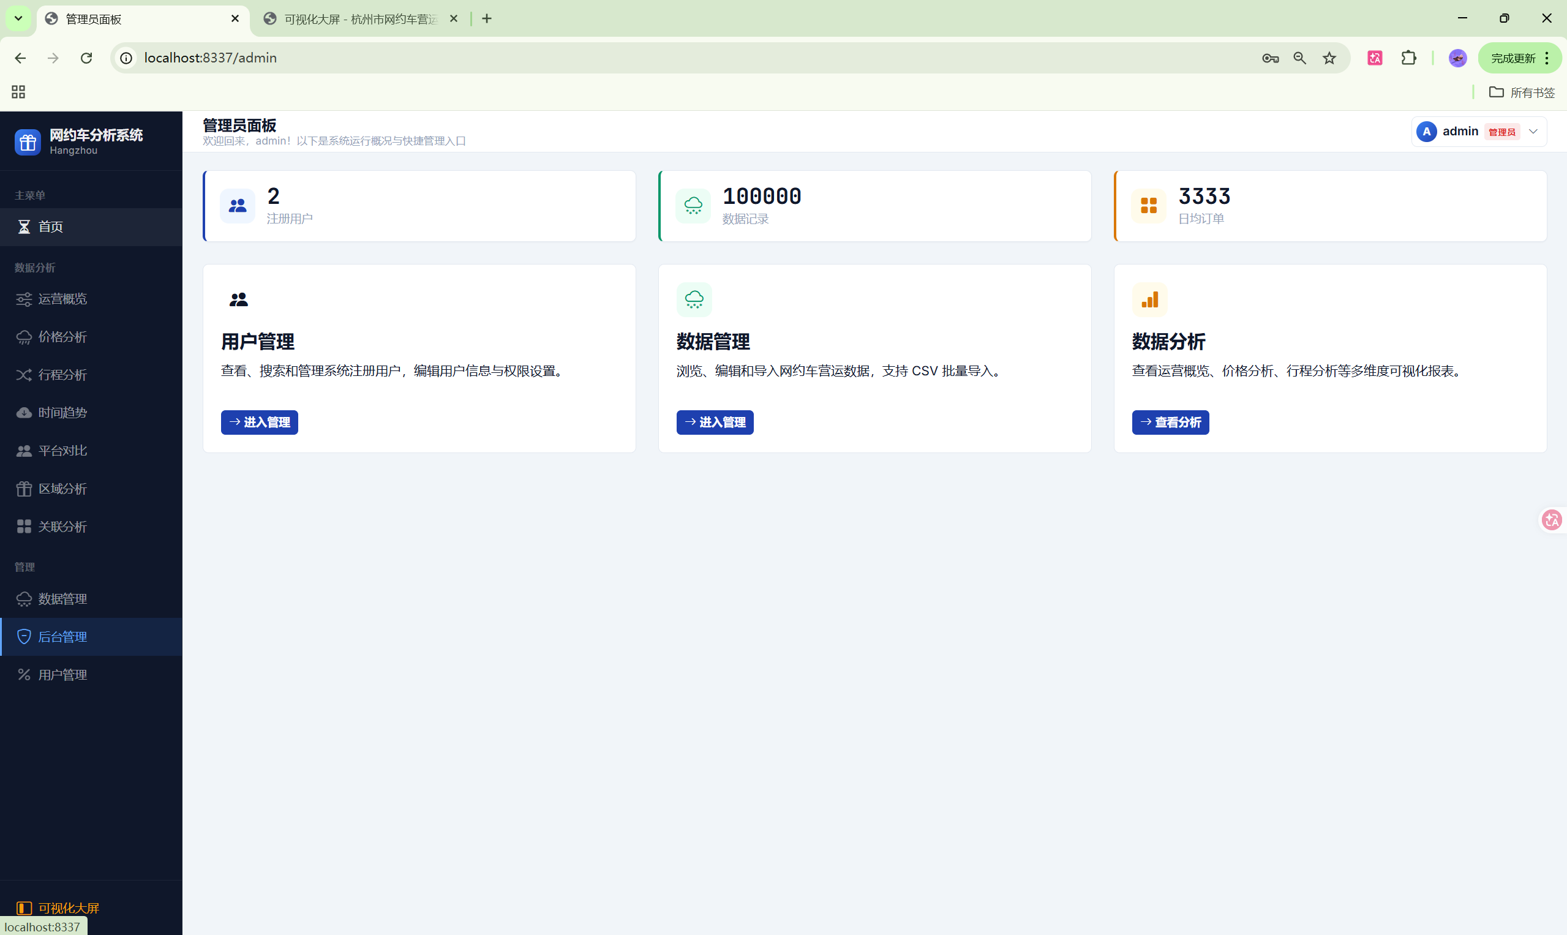Screen dimensions: 1567x935
Task: Click the 网约车分析系统 logo icon
Action: pyautogui.click(x=28, y=143)
